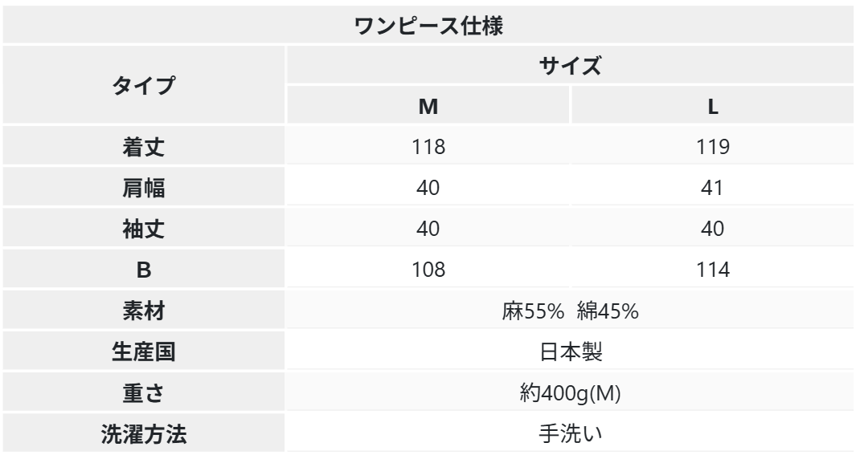Select the 日本製 cell
Screen dimensions: 856x455
[571, 351]
